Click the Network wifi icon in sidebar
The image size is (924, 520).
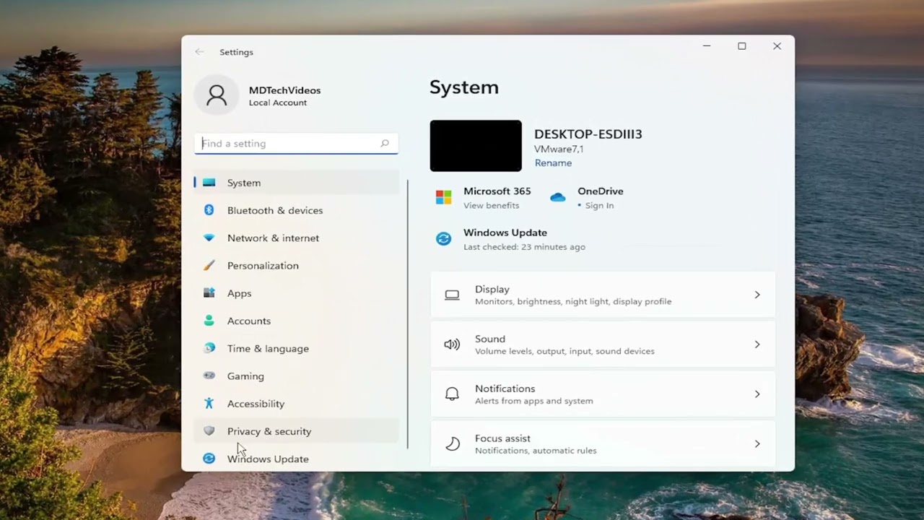pos(209,238)
